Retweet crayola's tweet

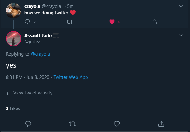[69, 22]
